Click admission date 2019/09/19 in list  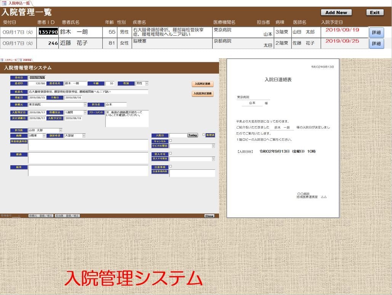(342, 30)
